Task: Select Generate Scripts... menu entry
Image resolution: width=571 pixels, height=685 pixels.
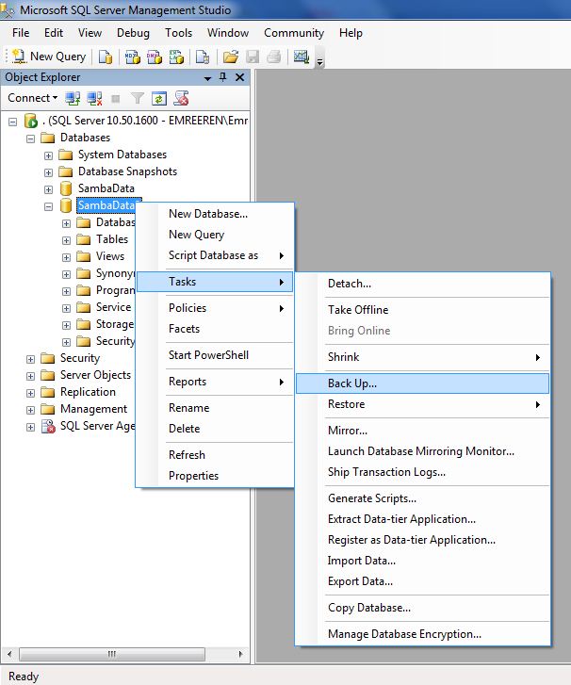Action: [371, 498]
